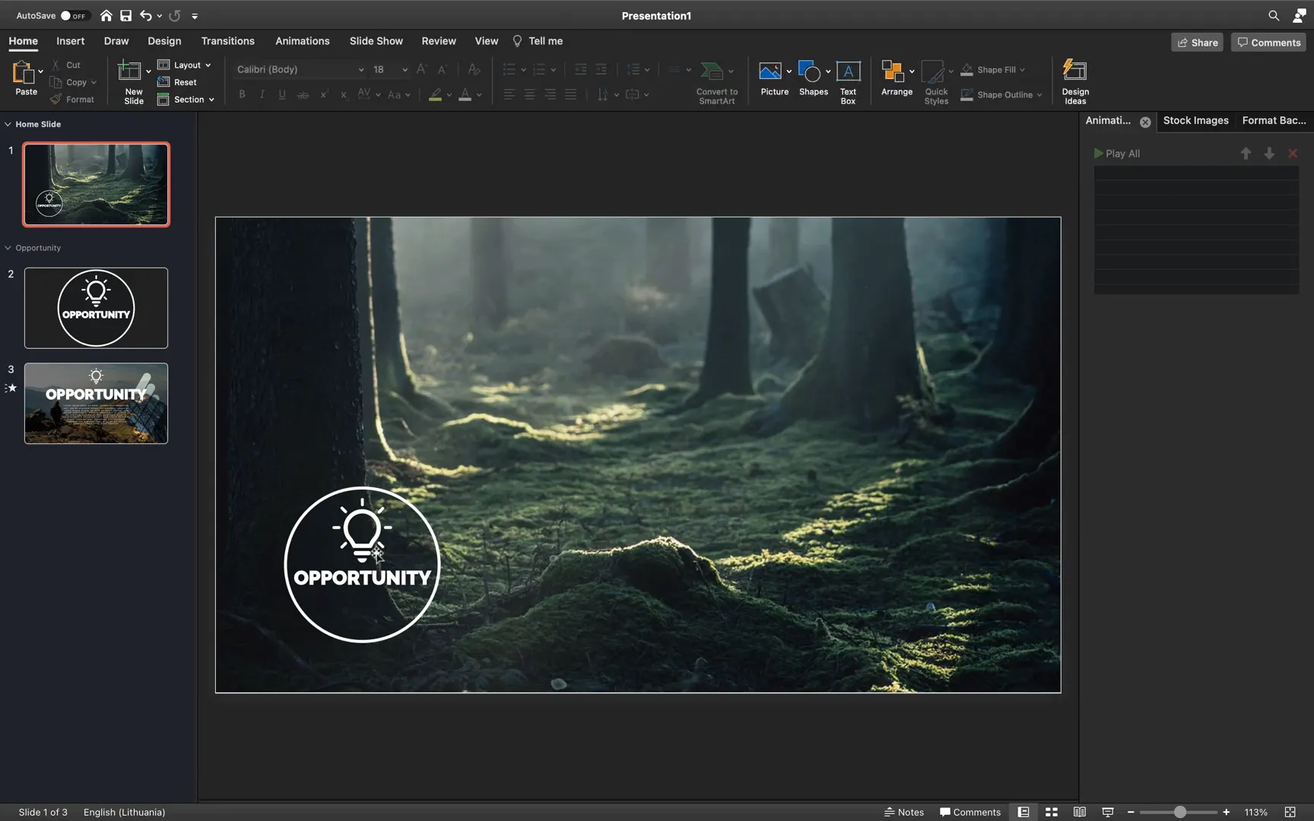Select slide 3 thumbnail

[x=96, y=403]
